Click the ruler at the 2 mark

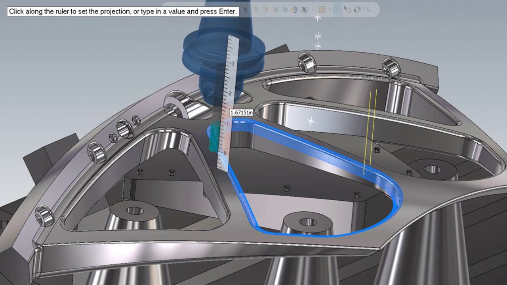(231, 93)
